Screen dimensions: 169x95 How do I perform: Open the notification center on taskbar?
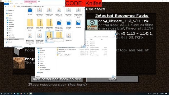pyautogui.click(x=166, y=94)
